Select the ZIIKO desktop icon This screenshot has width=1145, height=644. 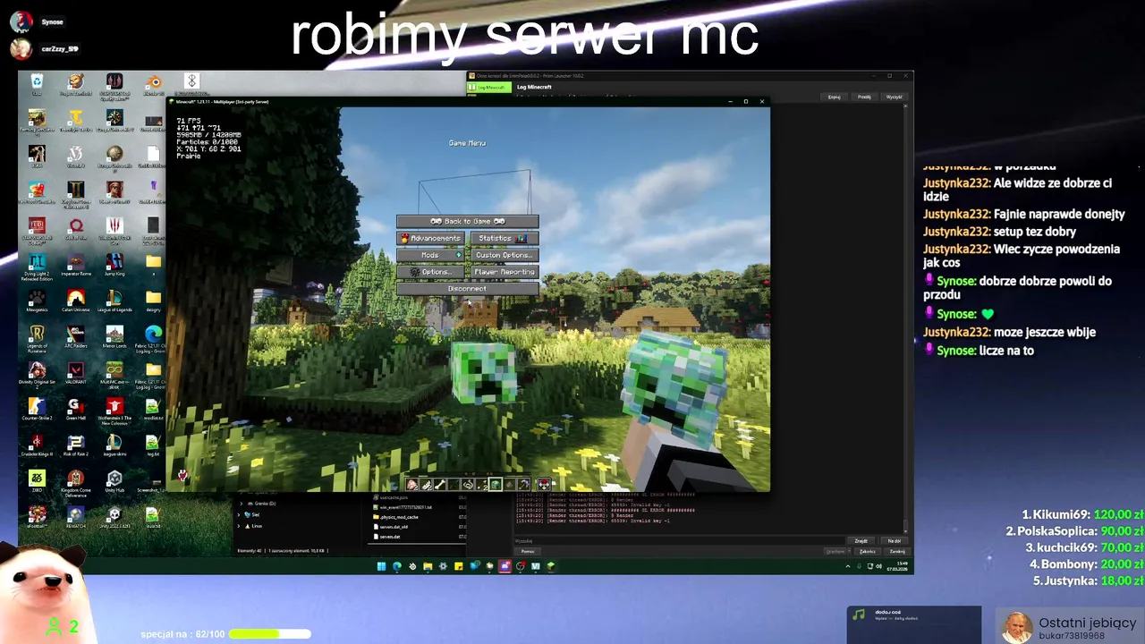click(x=37, y=480)
